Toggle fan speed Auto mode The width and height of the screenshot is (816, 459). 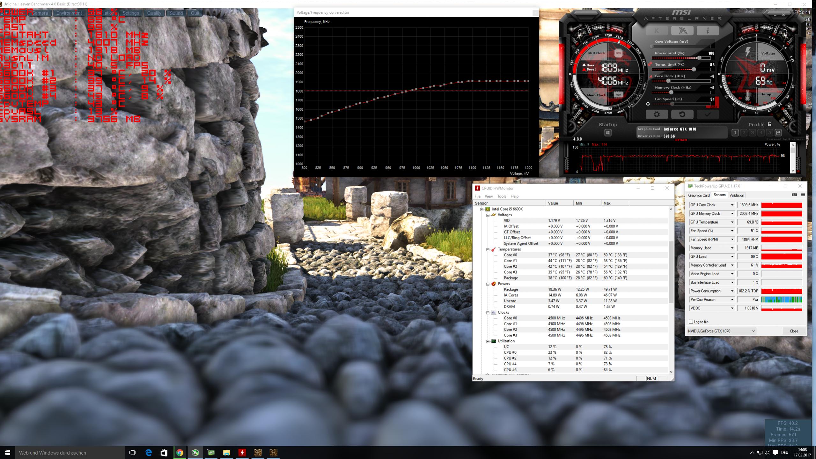tap(714, 107)
